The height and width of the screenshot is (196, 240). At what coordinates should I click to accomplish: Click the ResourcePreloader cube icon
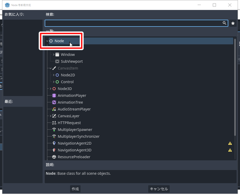(54, 157)
